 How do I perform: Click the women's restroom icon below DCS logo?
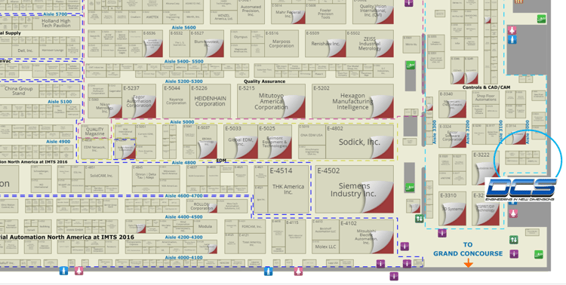click(513, 213)
